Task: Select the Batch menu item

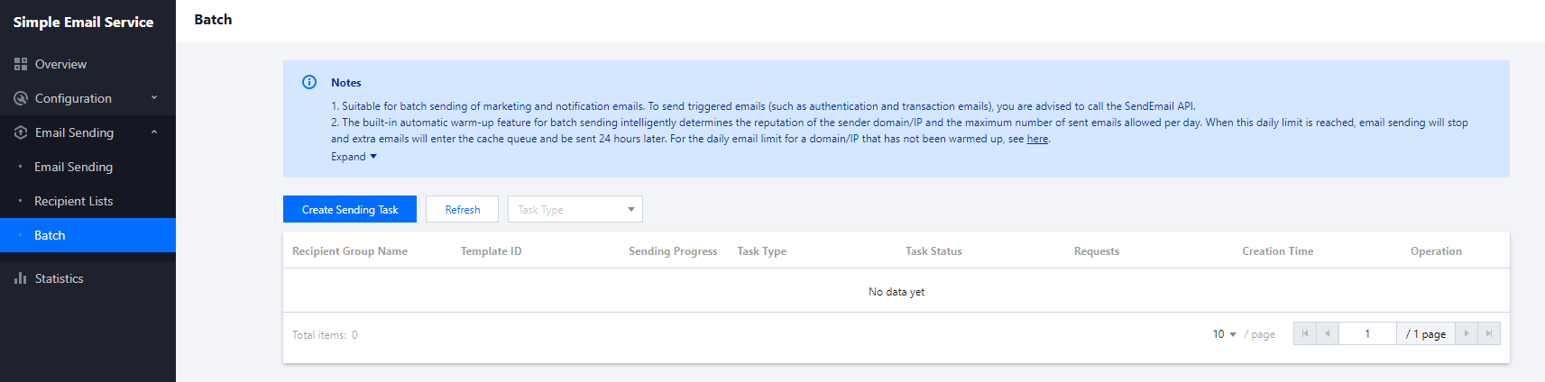Action: pyautogui.click(x=50, y=235)
